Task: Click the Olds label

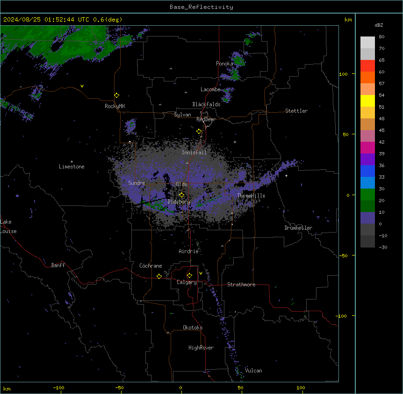Action: pyautogui.click(x=181, y=184)
